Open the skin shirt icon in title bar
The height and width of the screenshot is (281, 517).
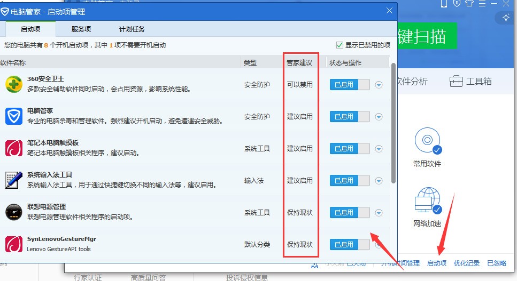[469, 3]
